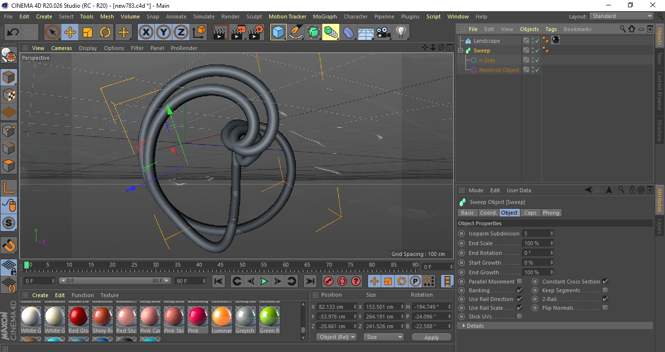
Task: Toggle Flip Normals checkbox
Action: tap(605, 308)
